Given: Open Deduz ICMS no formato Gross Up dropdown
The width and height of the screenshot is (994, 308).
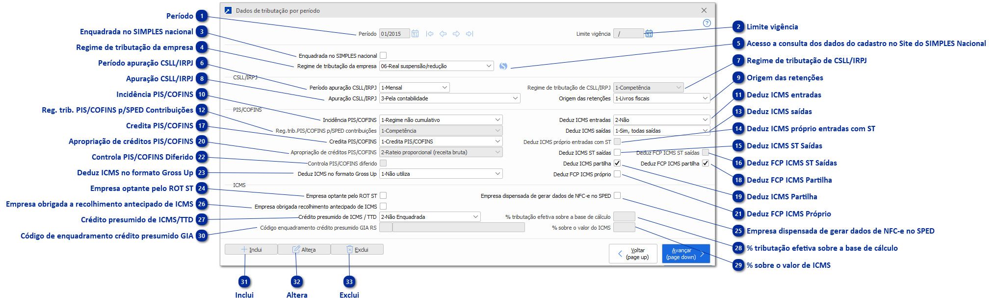Looking at the screenshot, I should tap(441, 174).
